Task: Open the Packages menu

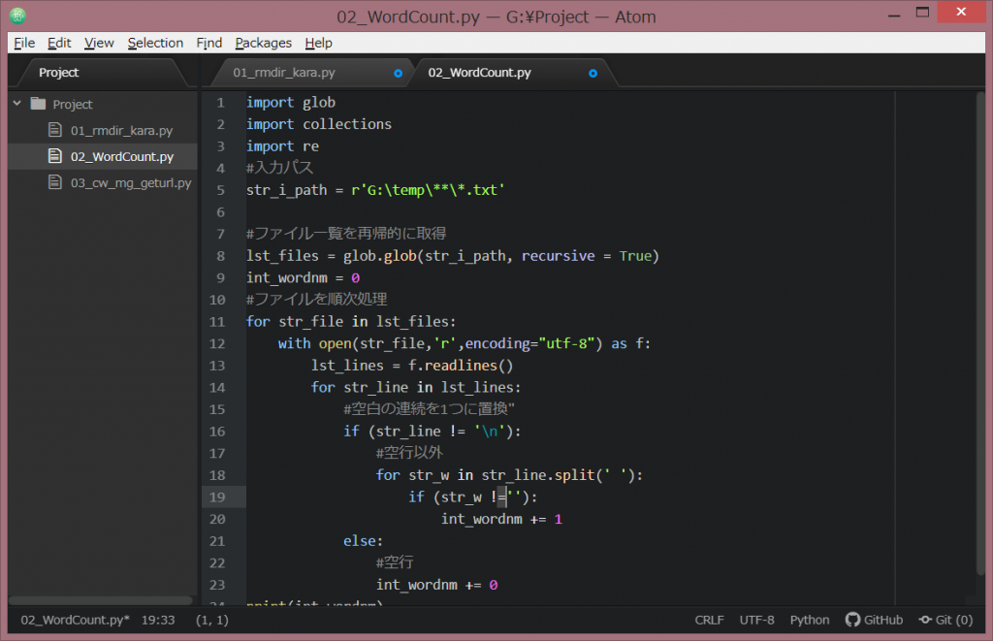Action: [x=264, y=43]
